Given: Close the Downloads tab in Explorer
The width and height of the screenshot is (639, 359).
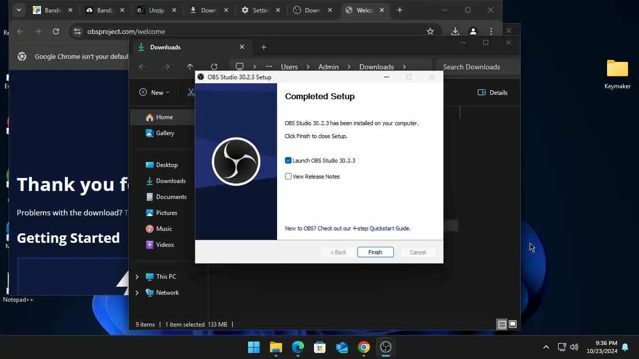Looking at the screenshot, I should [242, 47].
